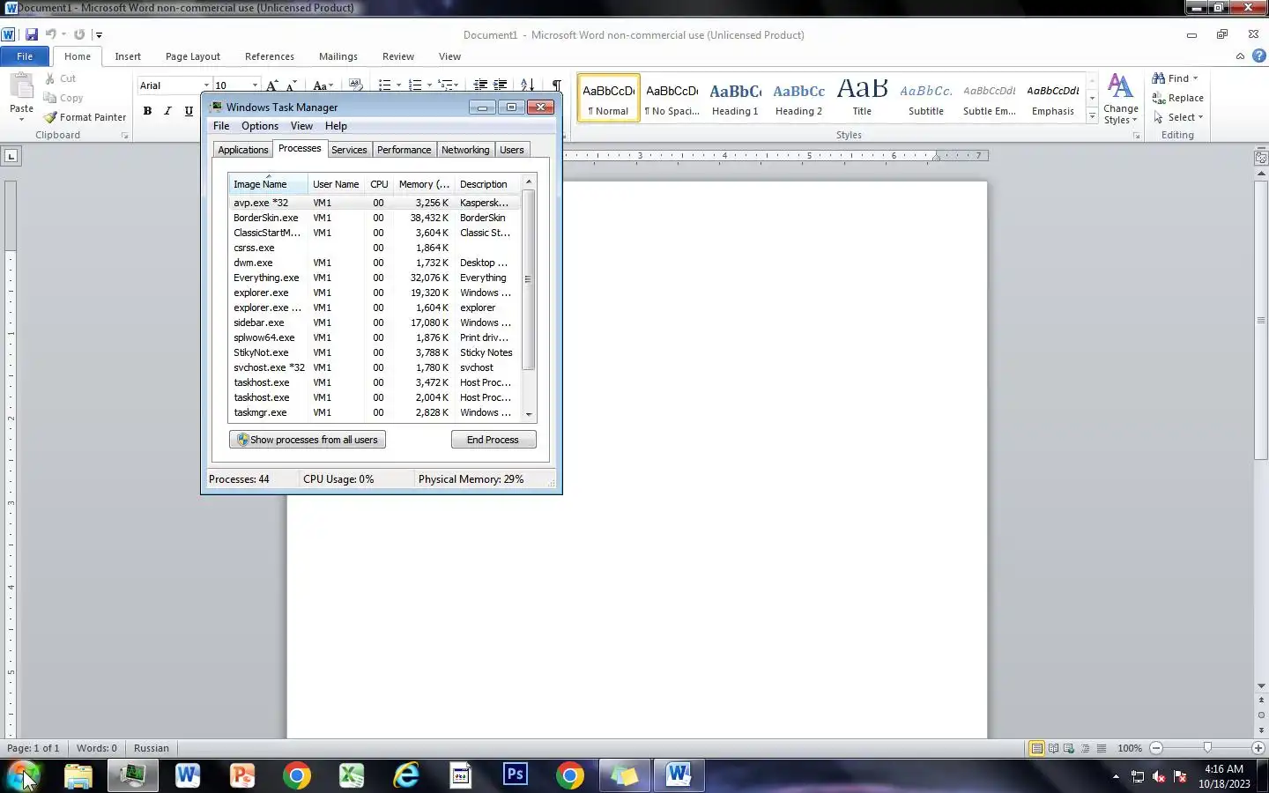Open the Review ribbon tab
Screen dimensions: 1269x793
[x=398, y=56]
